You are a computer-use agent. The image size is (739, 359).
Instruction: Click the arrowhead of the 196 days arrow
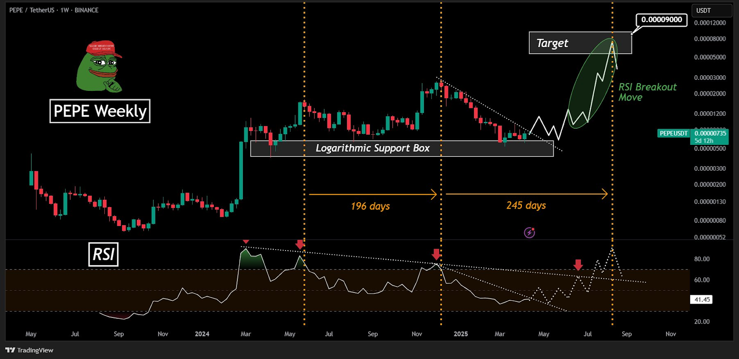coord(434,194)
